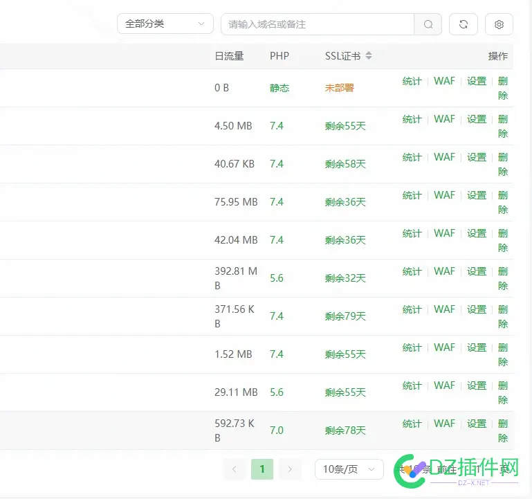Screen dimensions: 532x499
Task: Open WAF for the 4.50 MB site
Action: point(444,119)
